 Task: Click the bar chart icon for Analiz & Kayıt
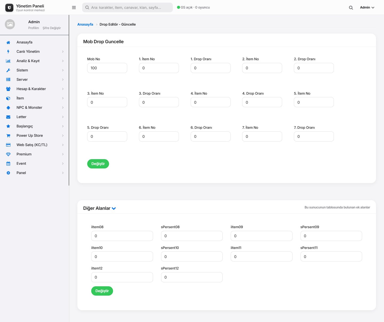coord(8,61)
